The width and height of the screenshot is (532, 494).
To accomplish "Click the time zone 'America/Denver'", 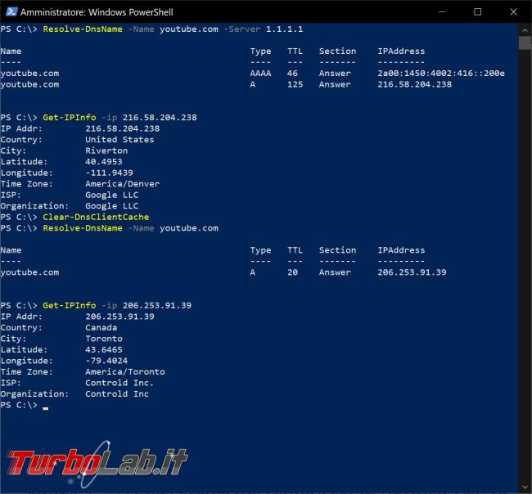I will point(123,184).
